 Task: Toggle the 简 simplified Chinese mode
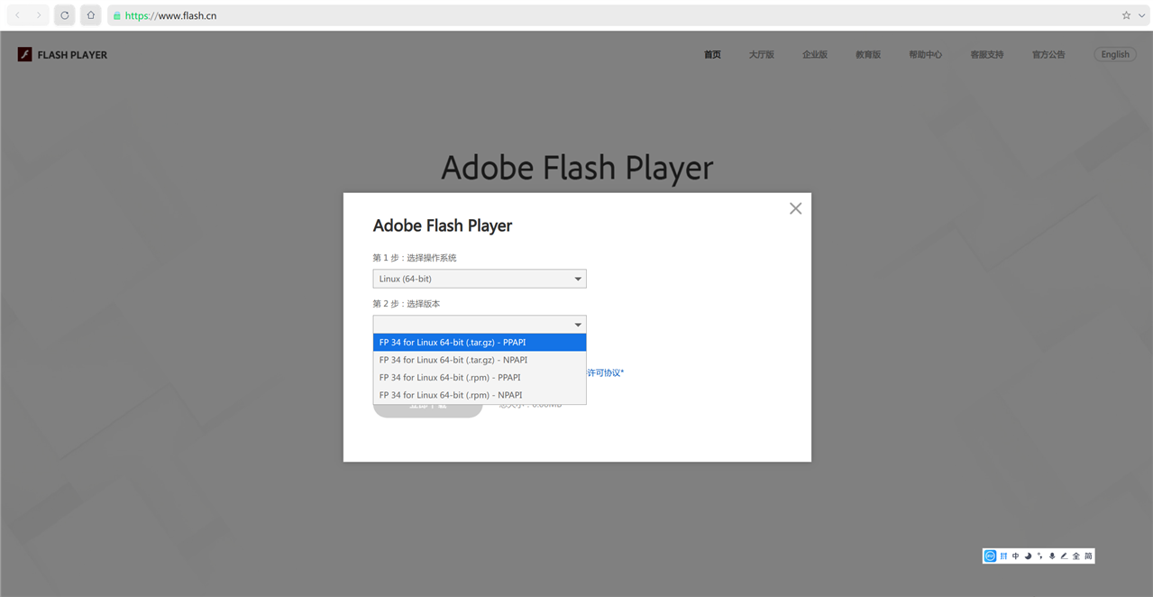(x=1088, y=556)
